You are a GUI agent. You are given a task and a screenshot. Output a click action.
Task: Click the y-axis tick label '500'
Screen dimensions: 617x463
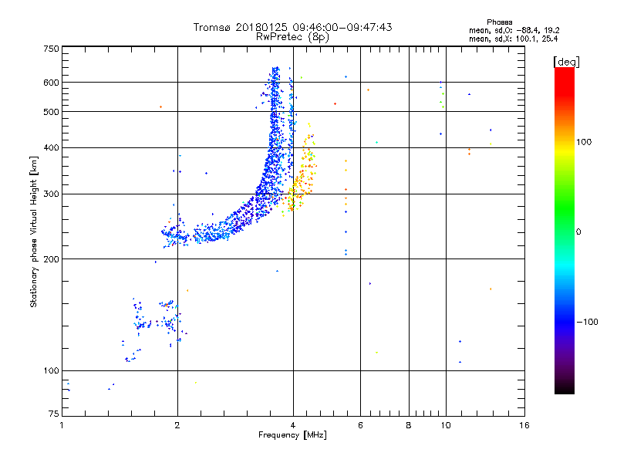51,112
